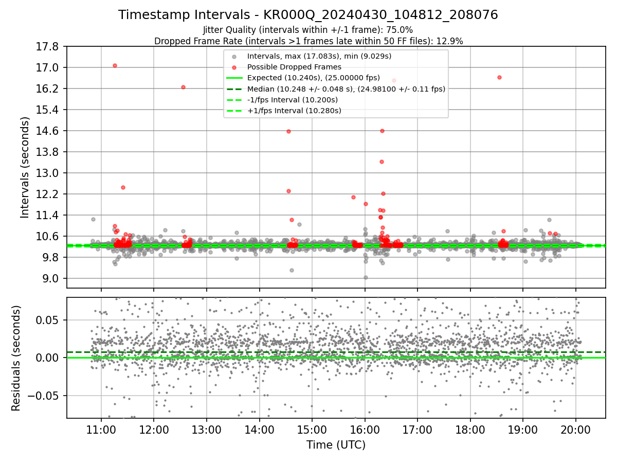Select the 'Dropped Frame Rate' 12.9% subtitle line
The height and width of the screenshot is (463, 617).
[x=308, y=41]
